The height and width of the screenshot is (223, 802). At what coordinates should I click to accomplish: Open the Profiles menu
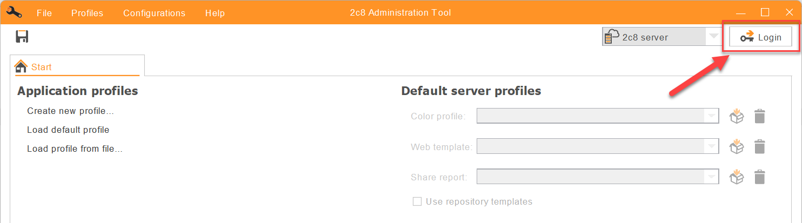[87, 13]
